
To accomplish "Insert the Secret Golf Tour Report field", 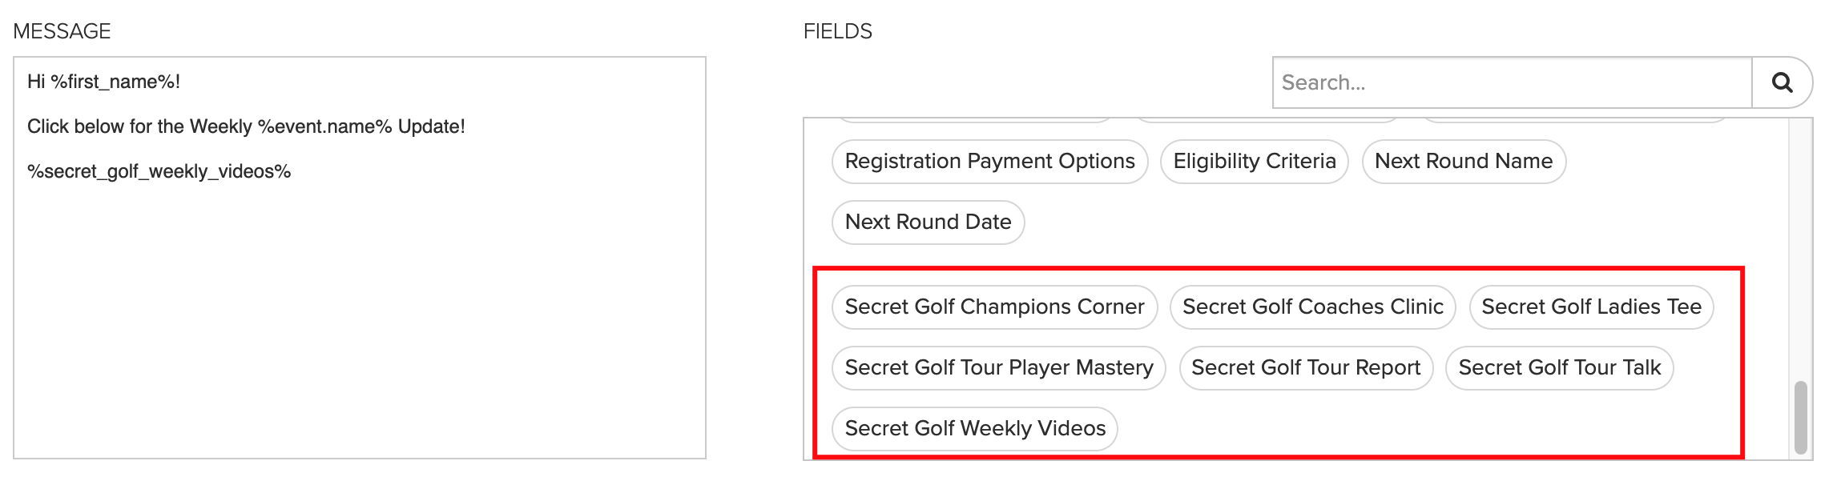I will (1306, 368).
